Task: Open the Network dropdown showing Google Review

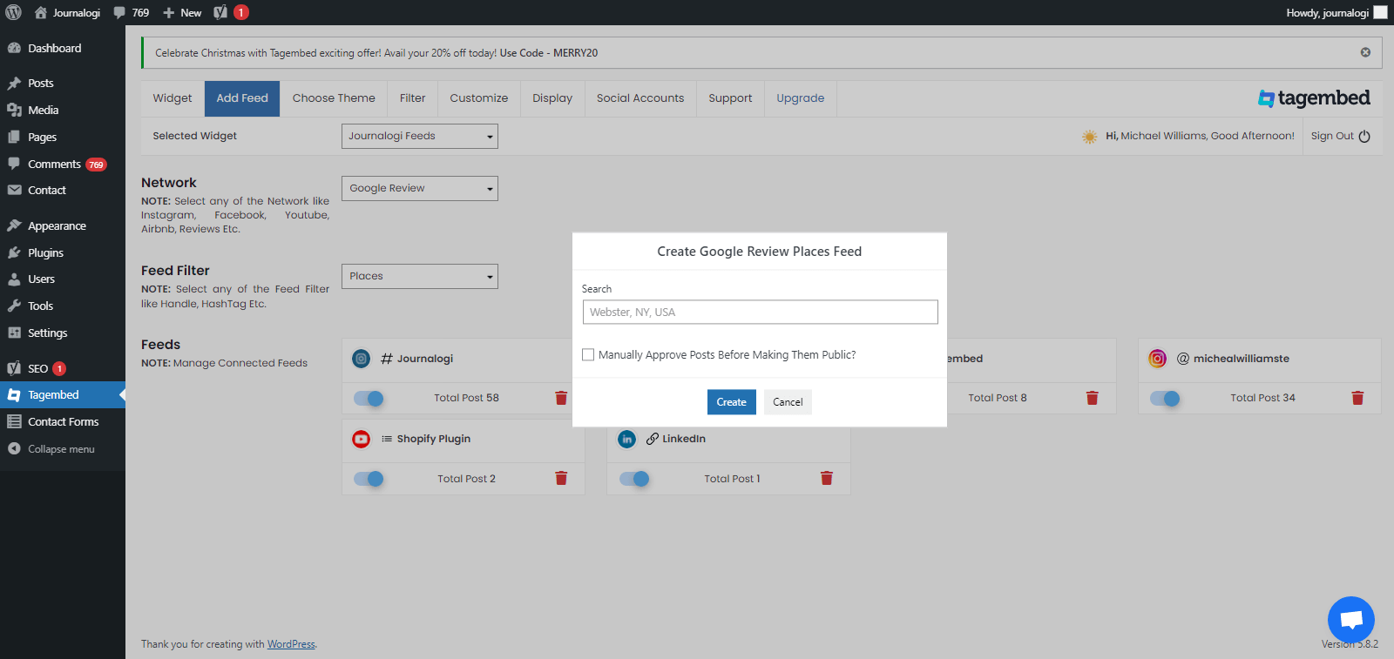Action: click(x=420, y=188)
